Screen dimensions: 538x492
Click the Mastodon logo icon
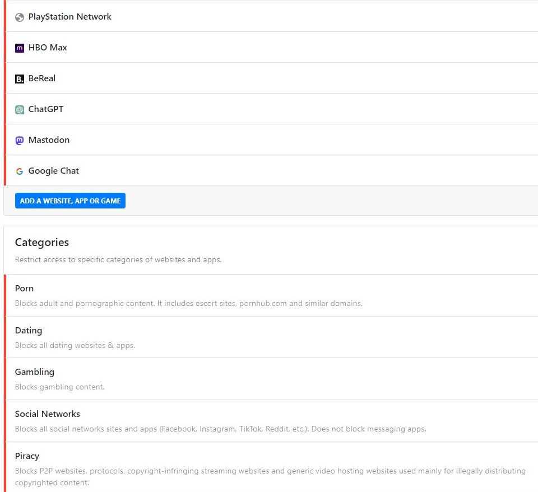20,141
